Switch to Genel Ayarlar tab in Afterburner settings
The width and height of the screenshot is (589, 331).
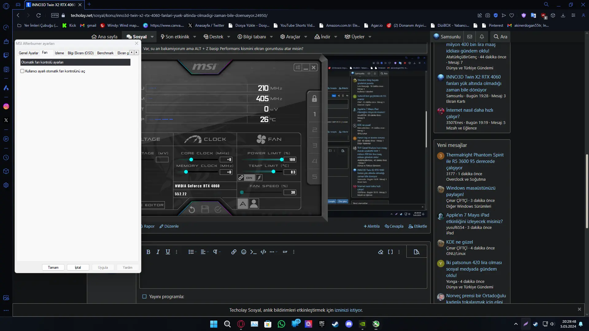[x=29, y=53]
